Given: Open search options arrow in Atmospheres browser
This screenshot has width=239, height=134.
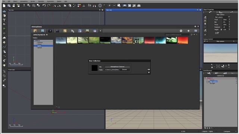Looking at the screenshot, I should pyautogui.click(x=194, y=35).
